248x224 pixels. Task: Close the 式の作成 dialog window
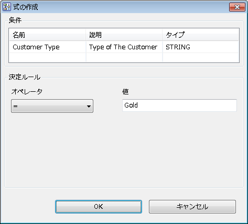click(237, 7)
